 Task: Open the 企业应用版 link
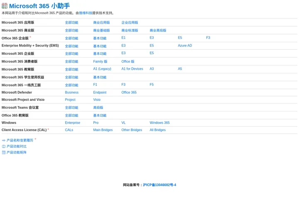pos(130,22)
